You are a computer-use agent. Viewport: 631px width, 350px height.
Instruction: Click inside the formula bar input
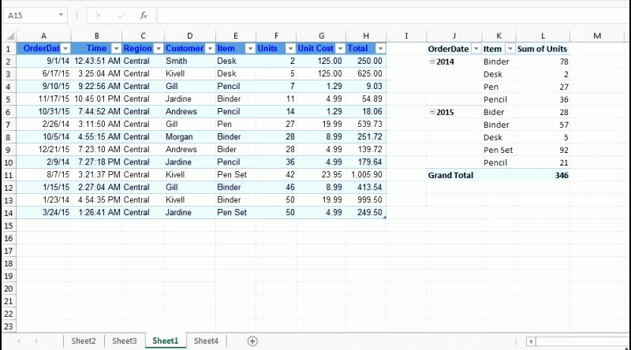pyautogui.click(x=394, y=15)
